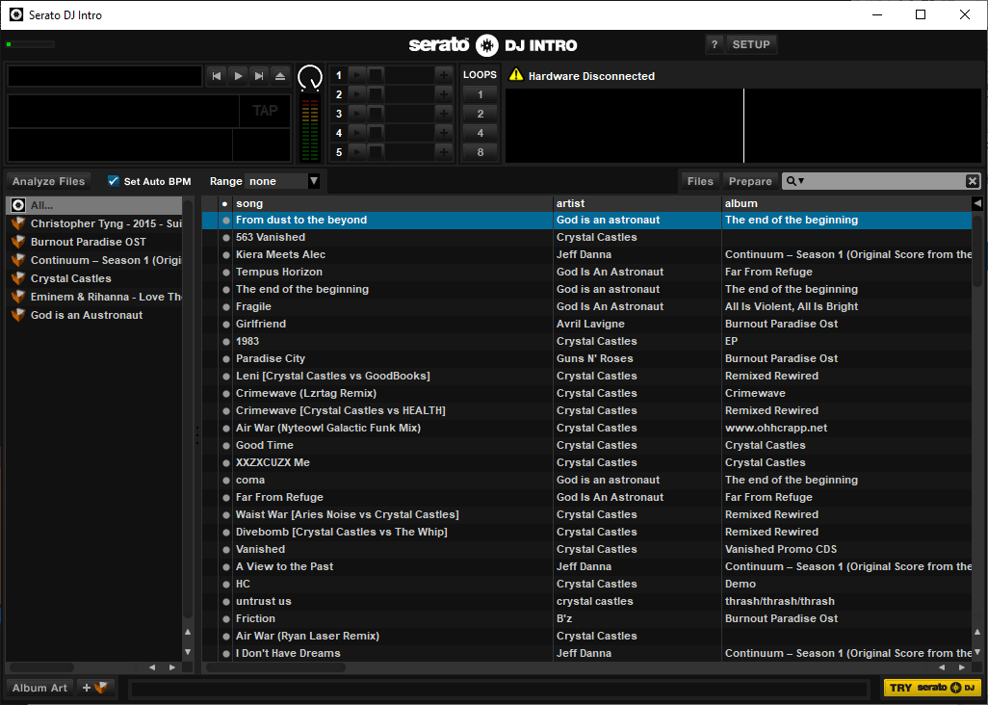Image resolution: width=988 pixels, height=705 pixels.
Task: Select the song Girlfriend by Avril Lavigne
Action: [586, 324]
